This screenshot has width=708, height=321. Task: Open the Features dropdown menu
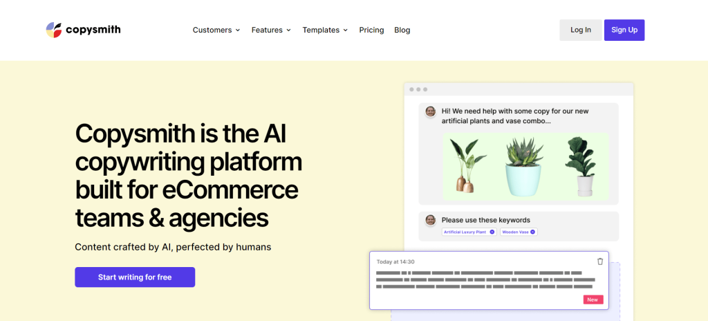[x=271, y=30]
